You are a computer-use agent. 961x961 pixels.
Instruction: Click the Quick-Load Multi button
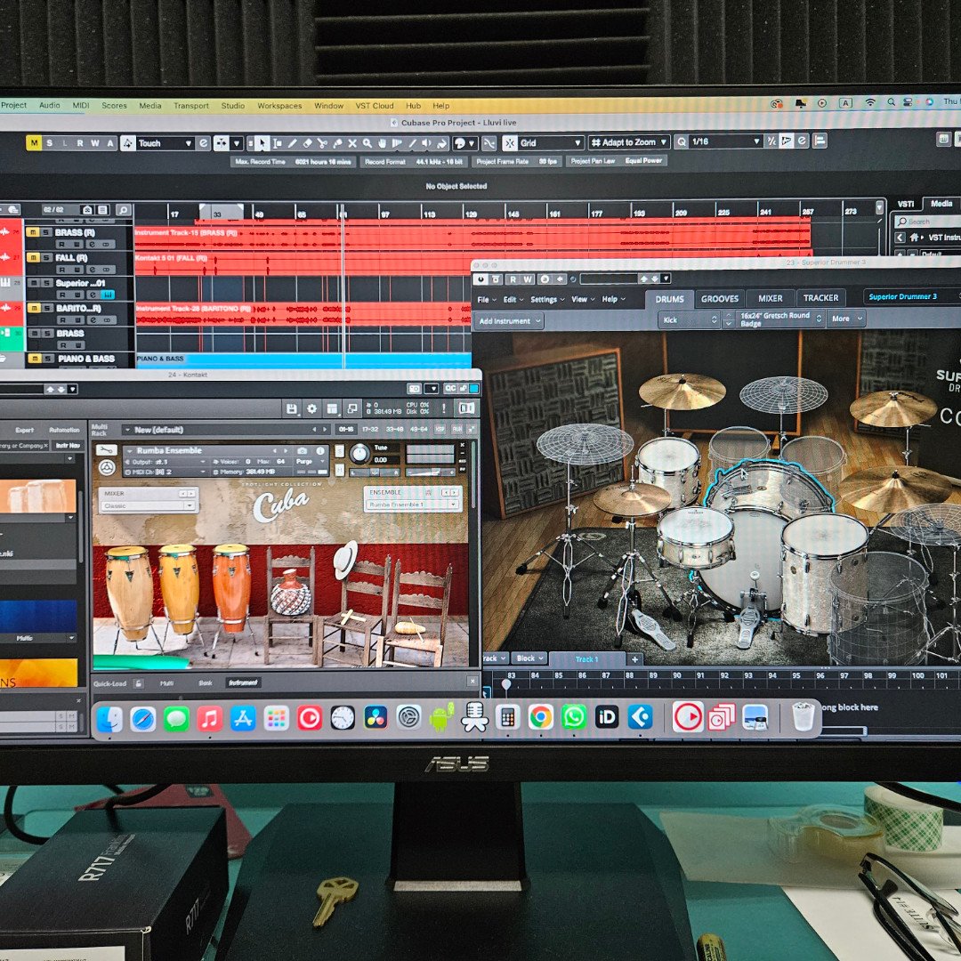166,682
